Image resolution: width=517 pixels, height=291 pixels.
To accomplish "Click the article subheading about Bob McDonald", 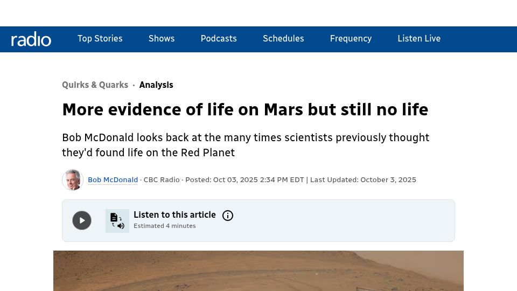I will pos(246,145).
